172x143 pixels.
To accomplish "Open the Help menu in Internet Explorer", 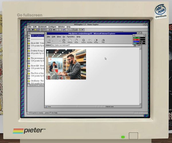I will tap(79, 37).
